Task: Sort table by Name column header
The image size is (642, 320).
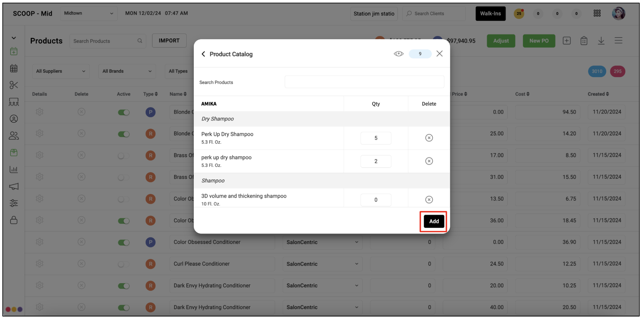Action: [x=178, y=94]
